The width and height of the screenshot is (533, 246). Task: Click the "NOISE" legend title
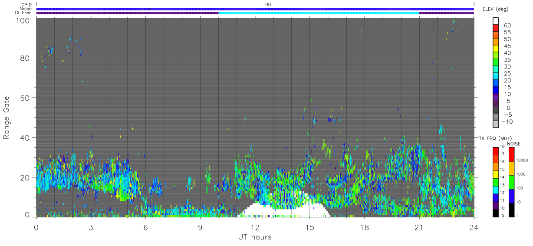tap(515, 143)
